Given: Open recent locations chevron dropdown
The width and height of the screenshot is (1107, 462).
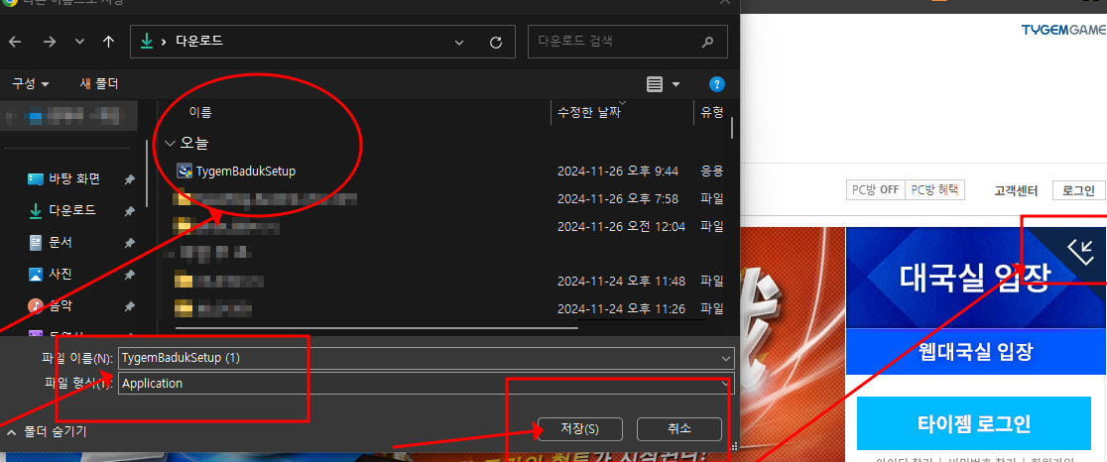Looking at the screenshot, I should pos(79,43).
